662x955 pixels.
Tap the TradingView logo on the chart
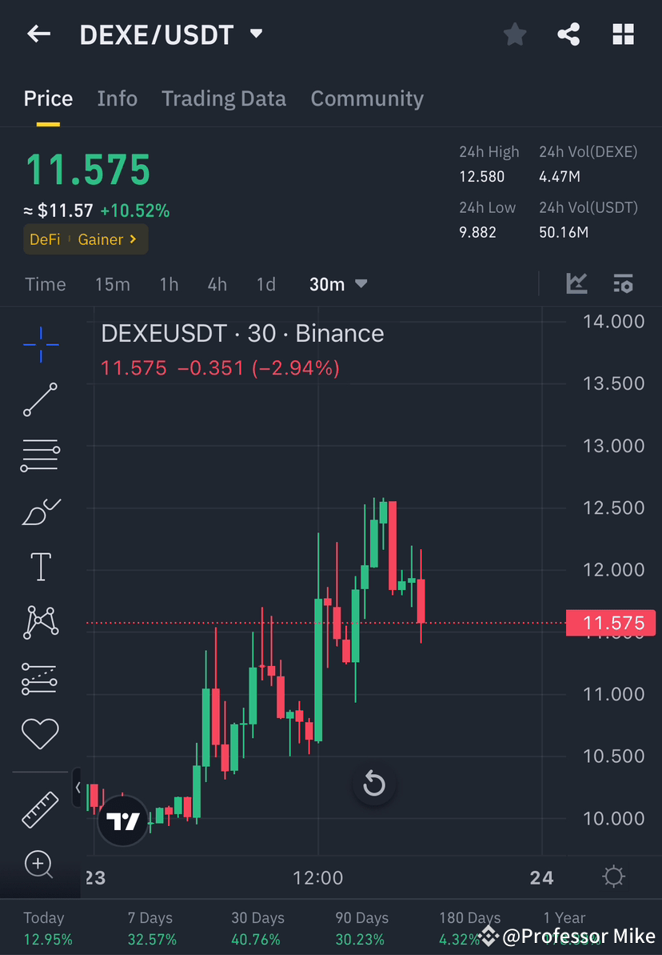point(122,820)
